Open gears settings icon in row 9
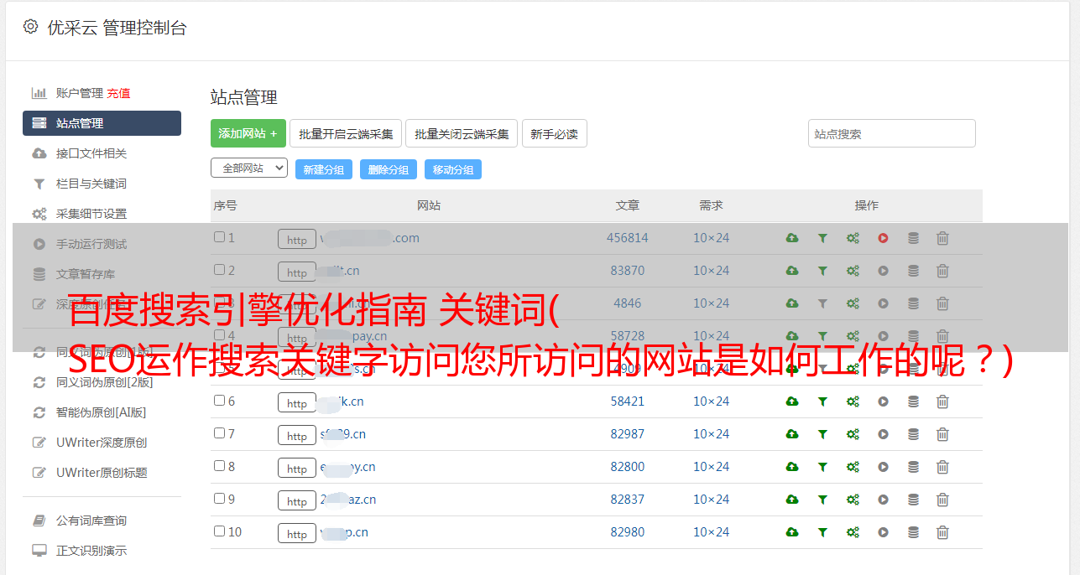 (x=853, y=500)
